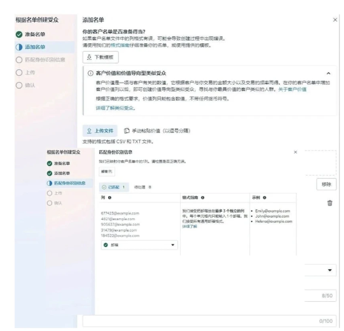Click the Emily@example.com example

pos(273,211)
